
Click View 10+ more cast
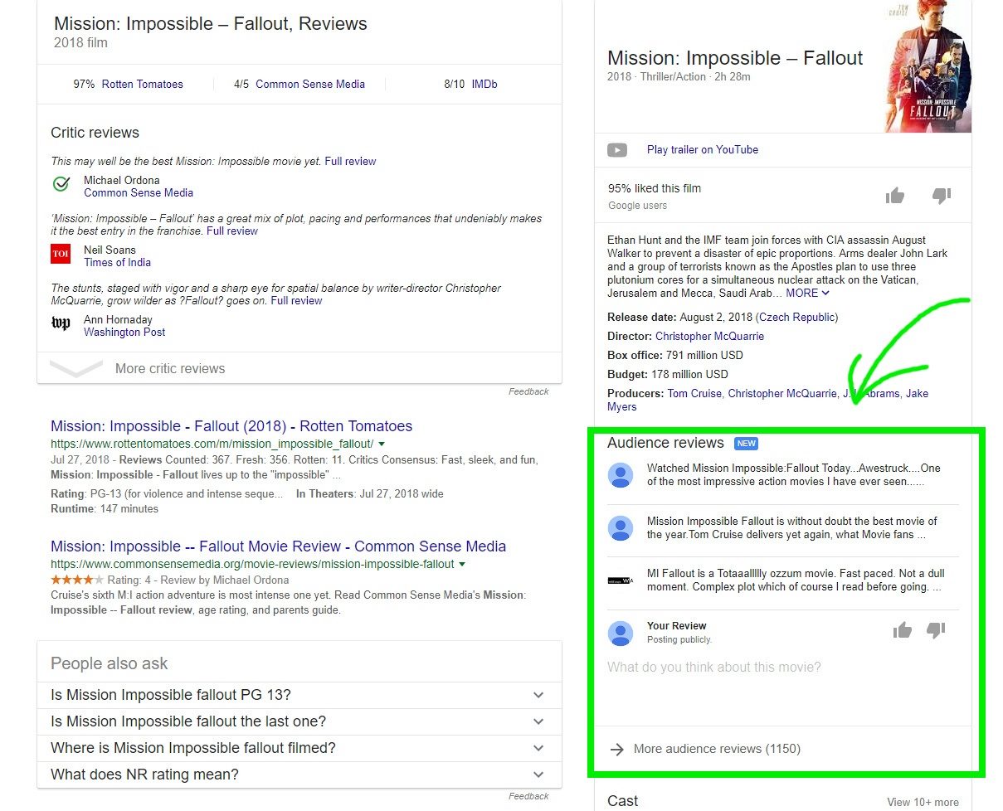point(923,802)
